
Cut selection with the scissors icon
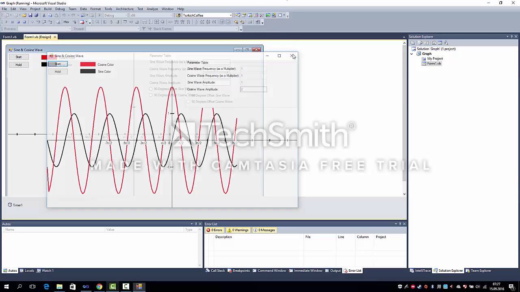44,15
